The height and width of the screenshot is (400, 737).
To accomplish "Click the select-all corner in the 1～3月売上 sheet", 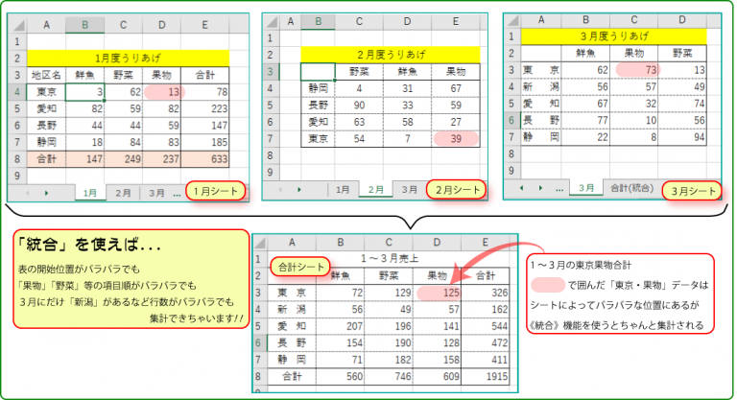I will [x=259, y=243].
